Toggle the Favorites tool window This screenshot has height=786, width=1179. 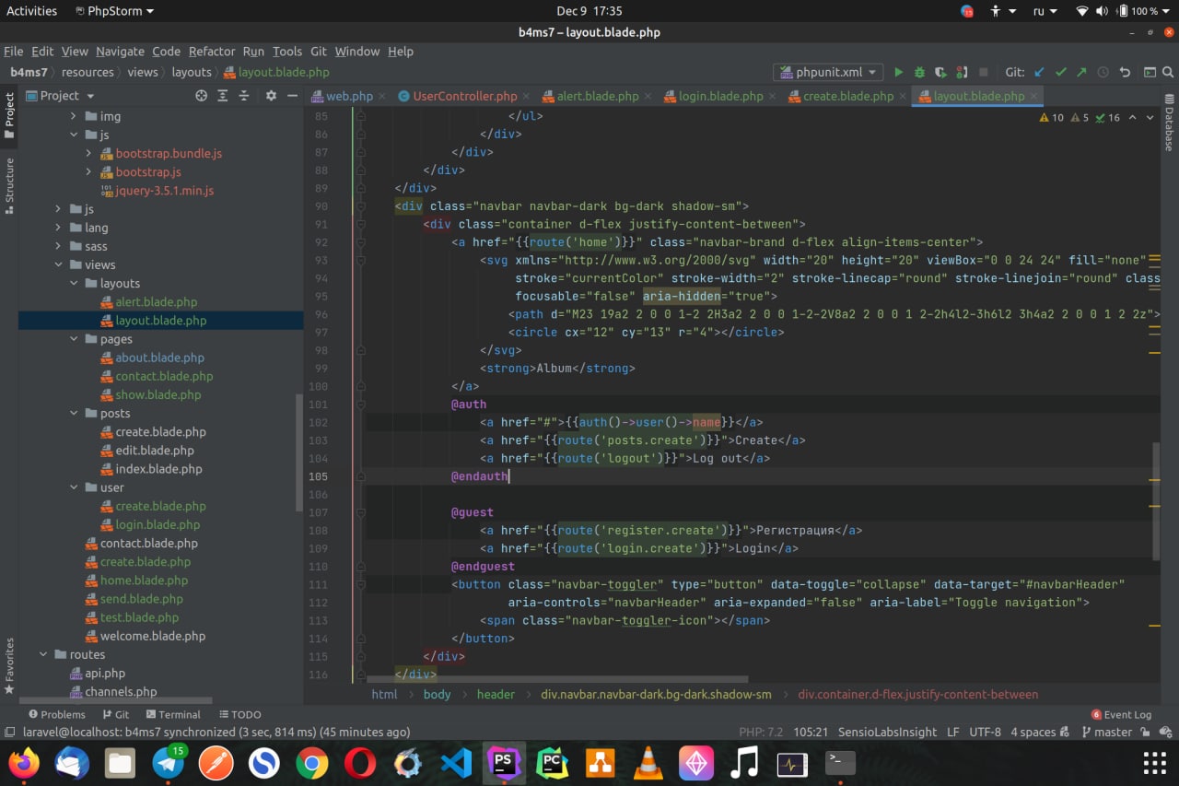[x=9, y=663]
